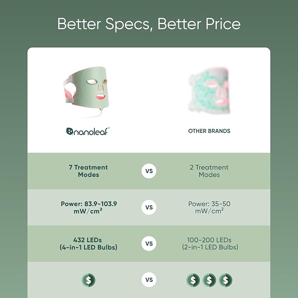Click the Nanoleaf logo symbol
The height and width of the screenshot is (298, 298).
click(70, 131)
